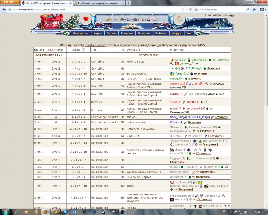
Task: Open the Чат menu
Action: [189, 33]
